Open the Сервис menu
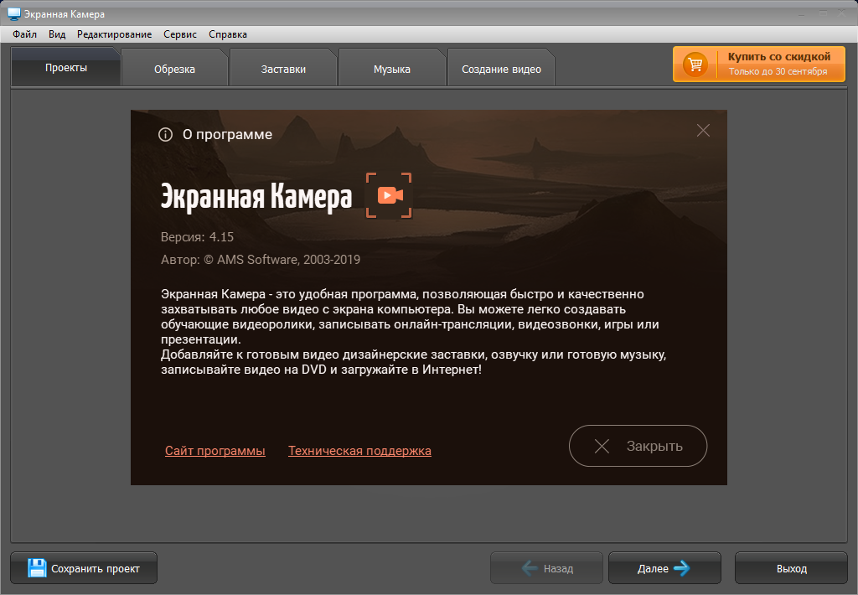The image size is (858, 595). [180, 34]
